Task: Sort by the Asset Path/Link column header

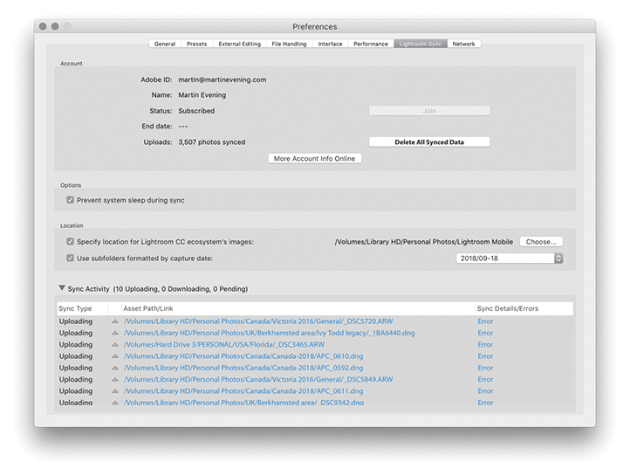Action: coord(298,308)
